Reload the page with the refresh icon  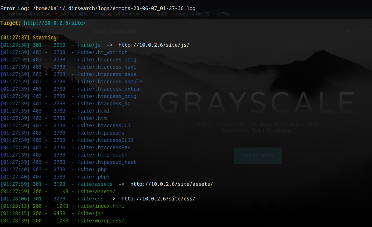pos(26,4)
